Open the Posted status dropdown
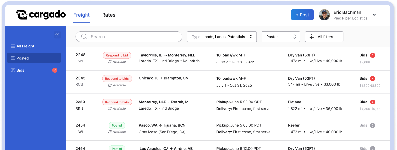 point(281,37)
